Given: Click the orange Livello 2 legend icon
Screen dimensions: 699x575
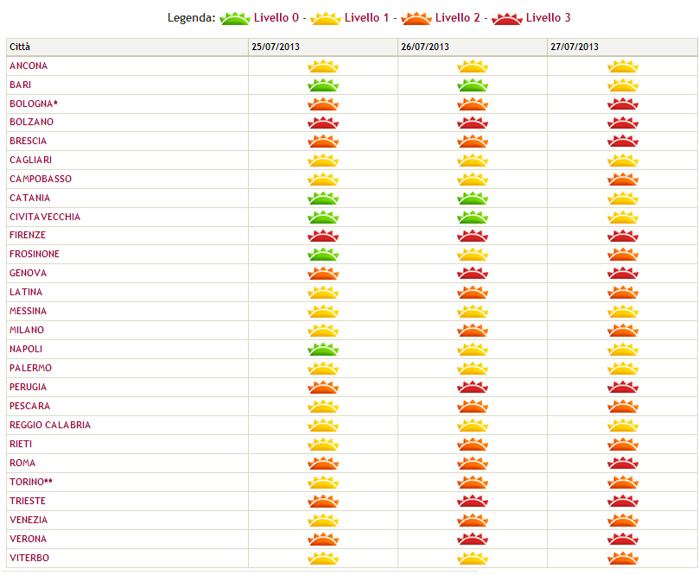Looking at the screenshot, I should tap(416, 19).
